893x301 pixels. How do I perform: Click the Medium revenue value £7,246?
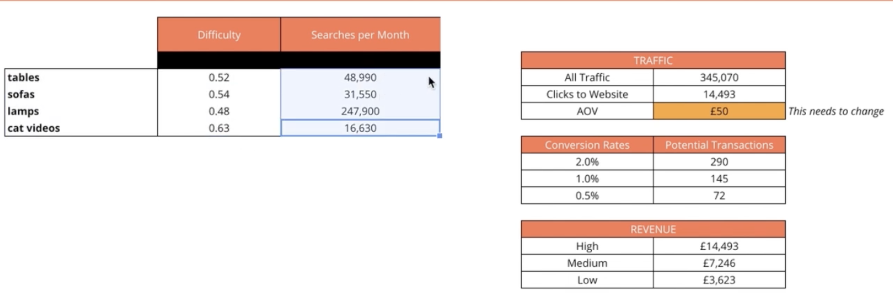(x=719, y=263)
